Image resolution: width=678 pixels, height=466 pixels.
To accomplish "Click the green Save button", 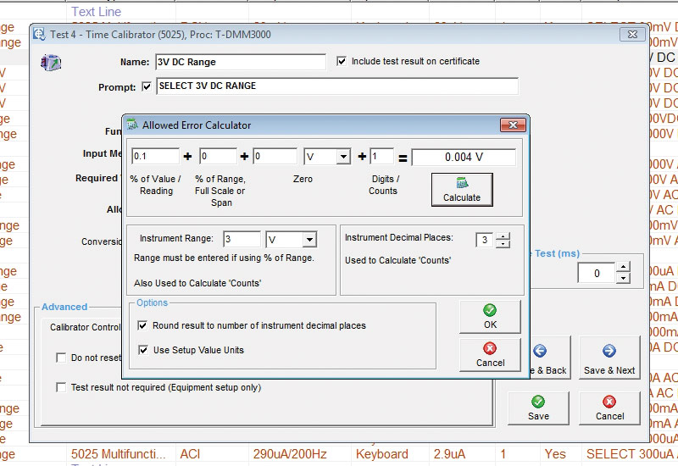I will pyautogui.click(x=538, y=408).
